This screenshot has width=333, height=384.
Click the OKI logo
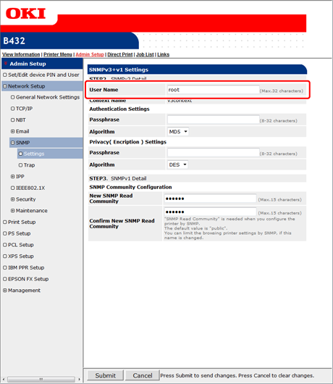point(25,14)
